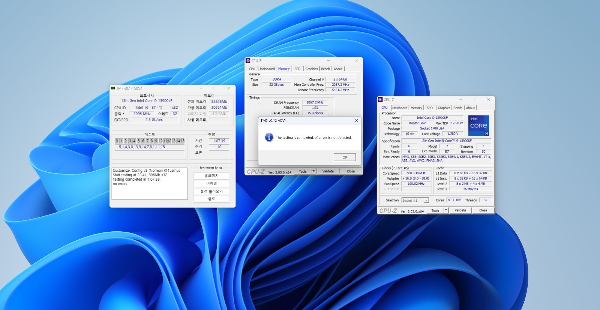
Task: Click the 2995 MHz clock value in TM5
Action: [142, 114]
